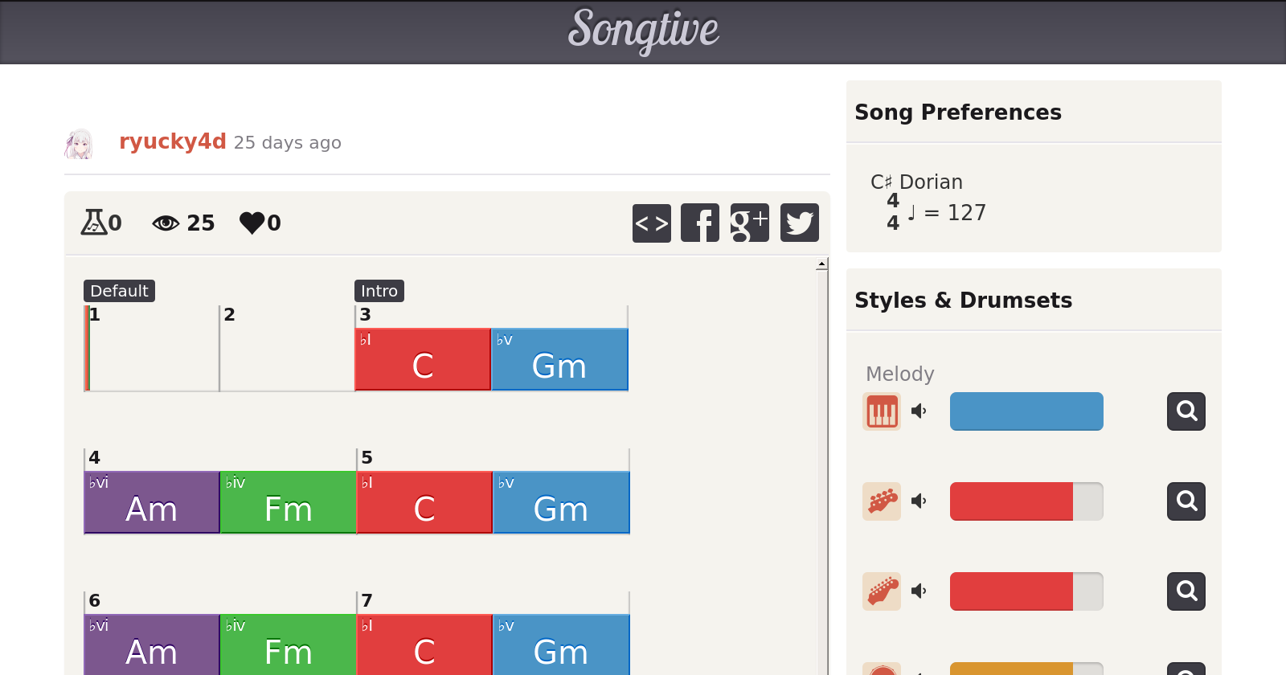Share the song on Twitter

coord(800,223)
